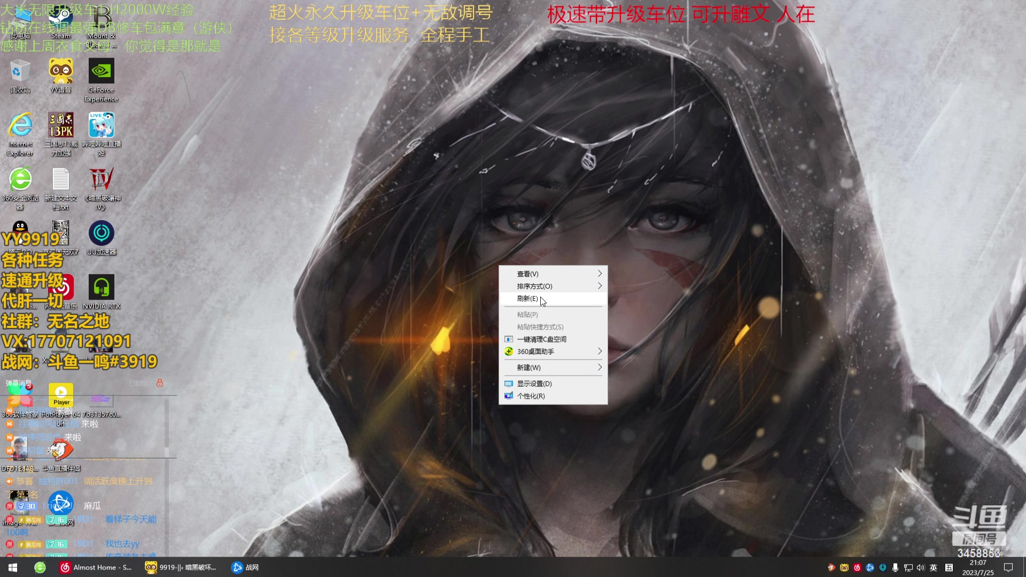Choose 一键清理C盘空间 in context menu
1026x577 pixels.
553,339
